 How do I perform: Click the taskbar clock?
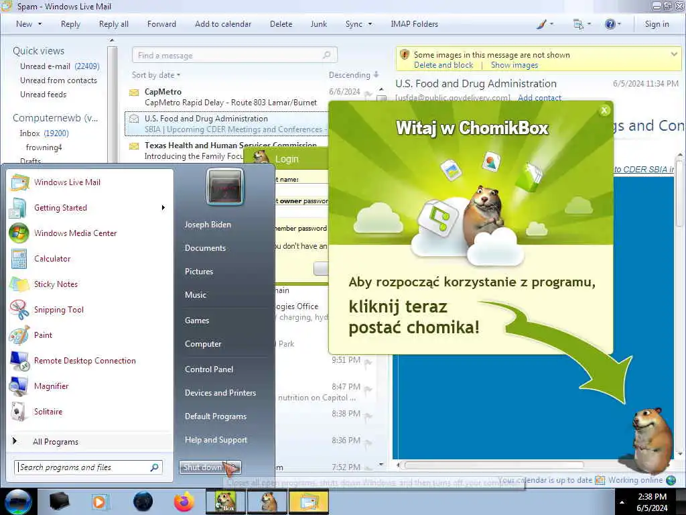(652, 502)
